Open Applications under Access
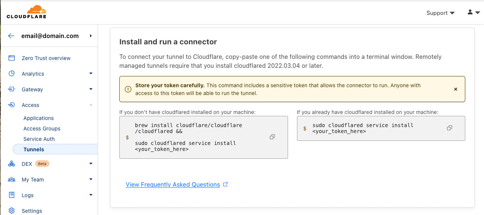 (x=39, y=118)
